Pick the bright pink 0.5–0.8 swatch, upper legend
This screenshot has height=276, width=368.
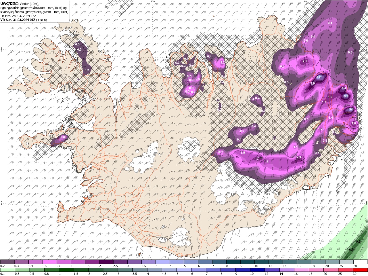coord(49,262)
